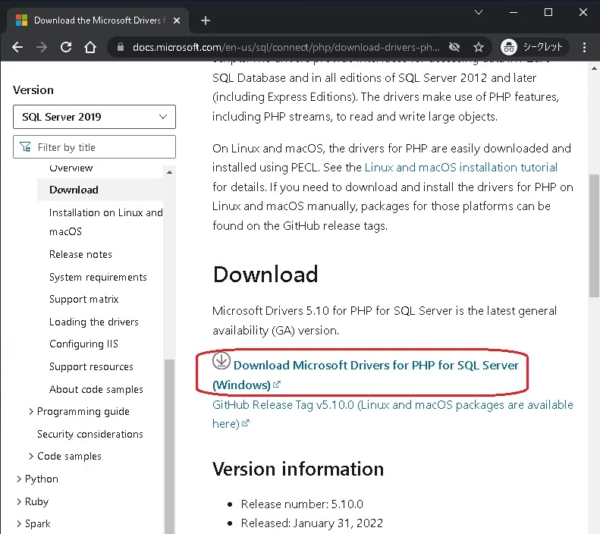
Task: Click the forward navigation arrow
Action: click(41, 47)
